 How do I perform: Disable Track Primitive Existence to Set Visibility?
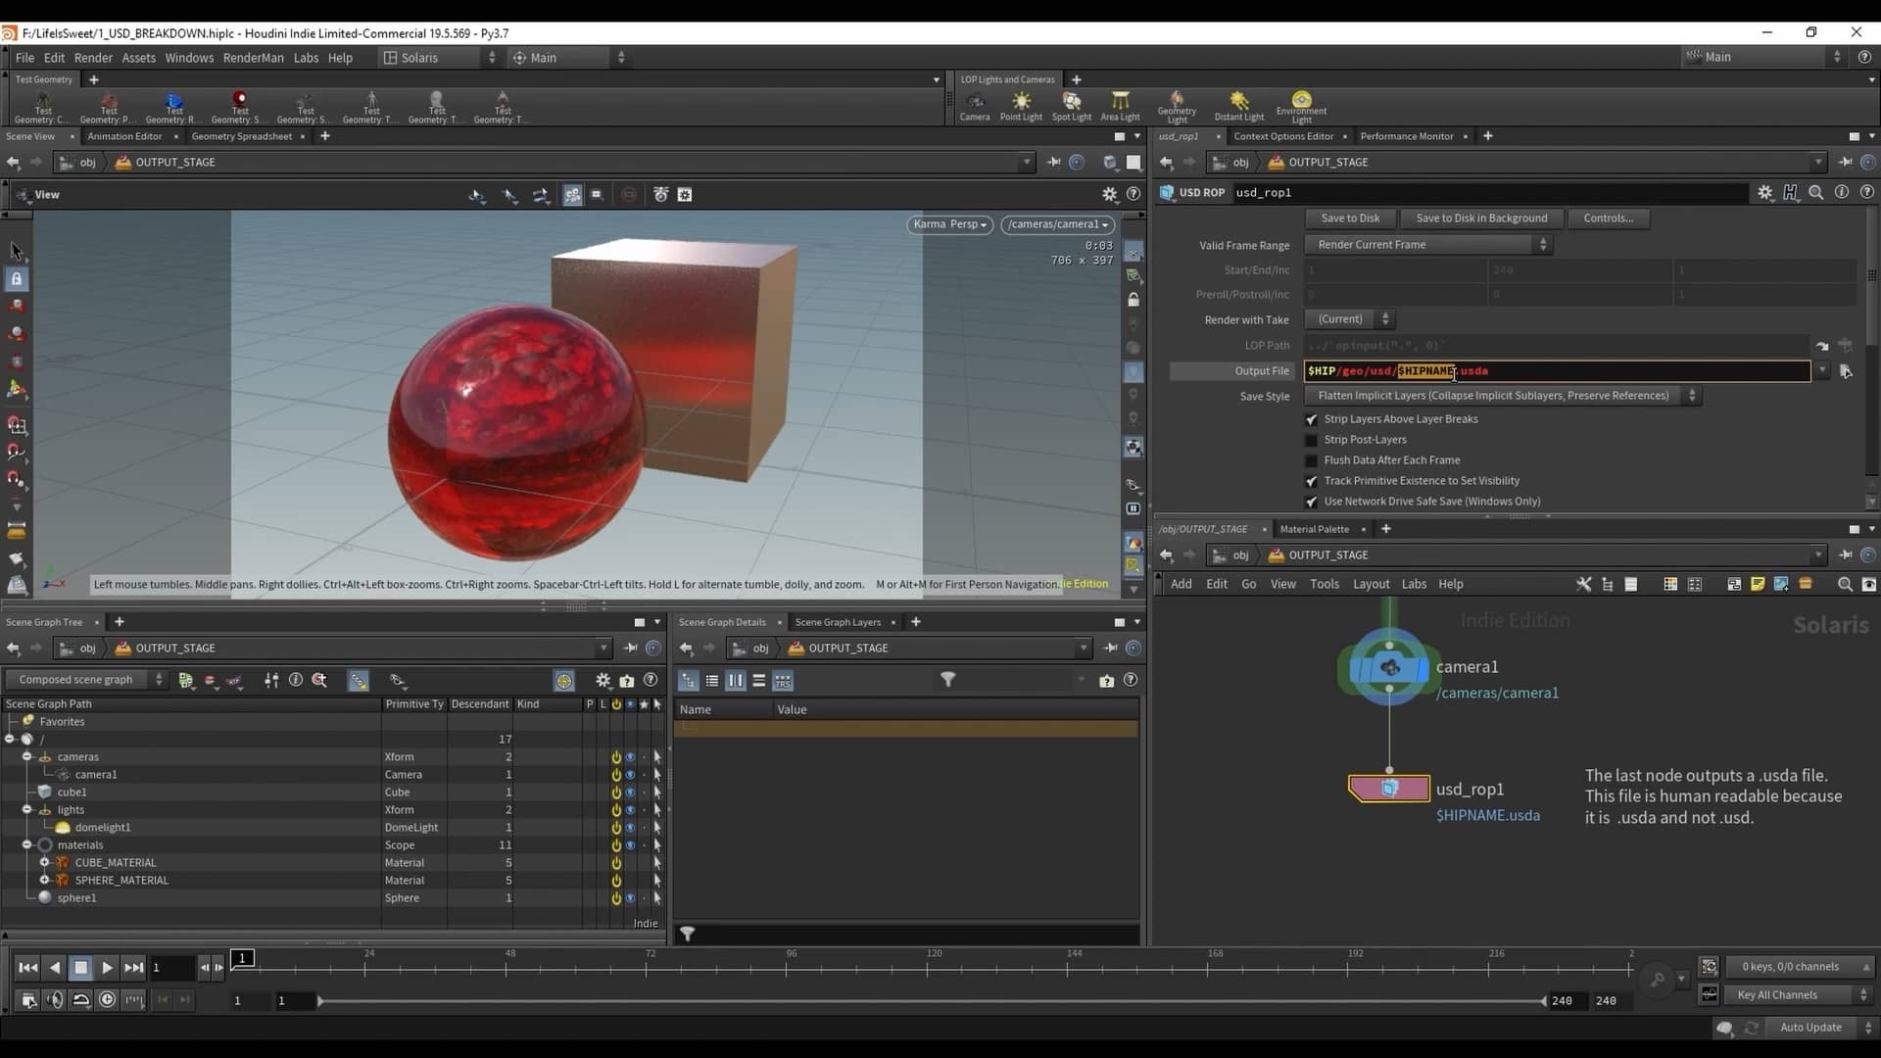(1312, 481)
